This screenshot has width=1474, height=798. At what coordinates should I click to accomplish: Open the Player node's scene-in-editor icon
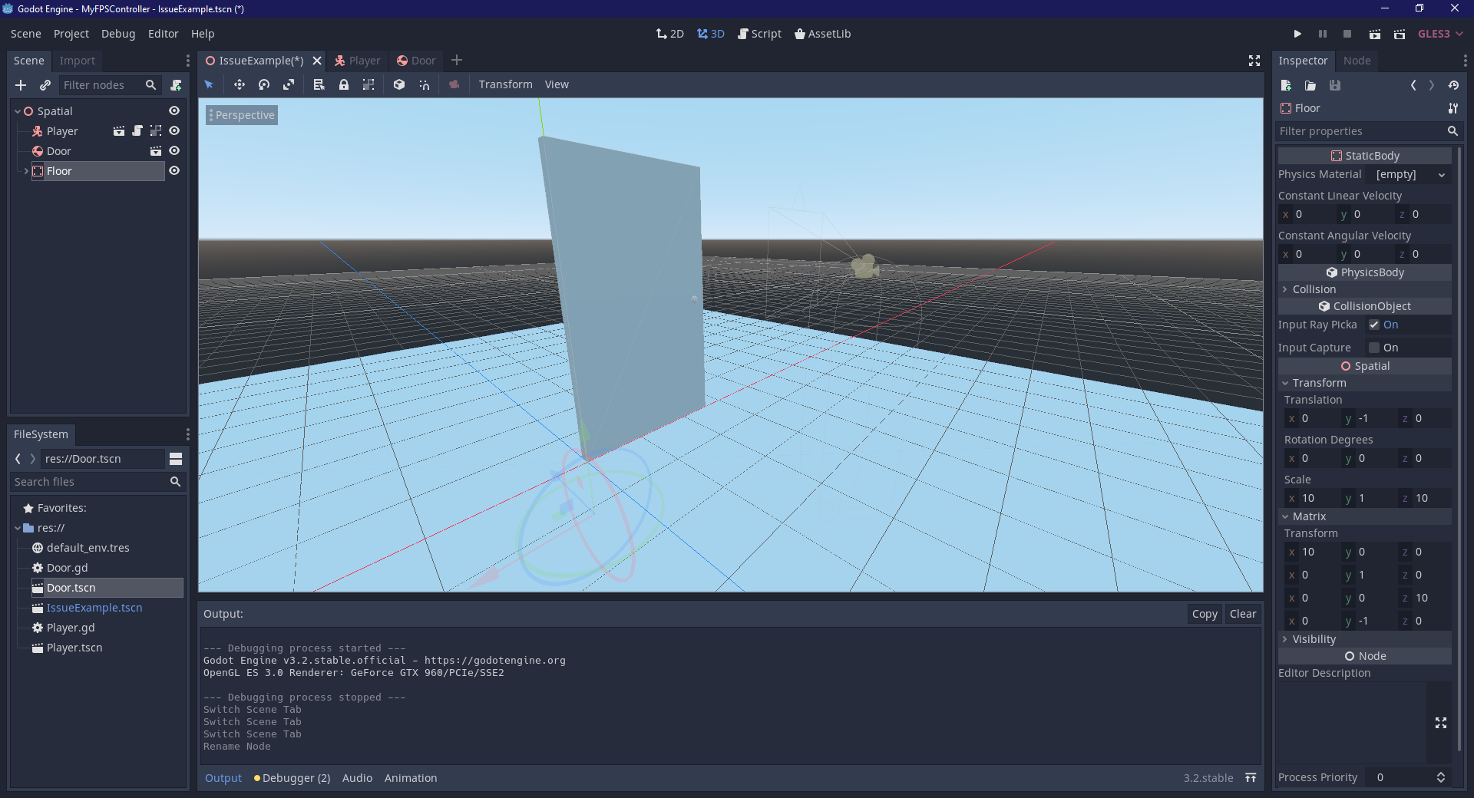(x=119, y=131)
